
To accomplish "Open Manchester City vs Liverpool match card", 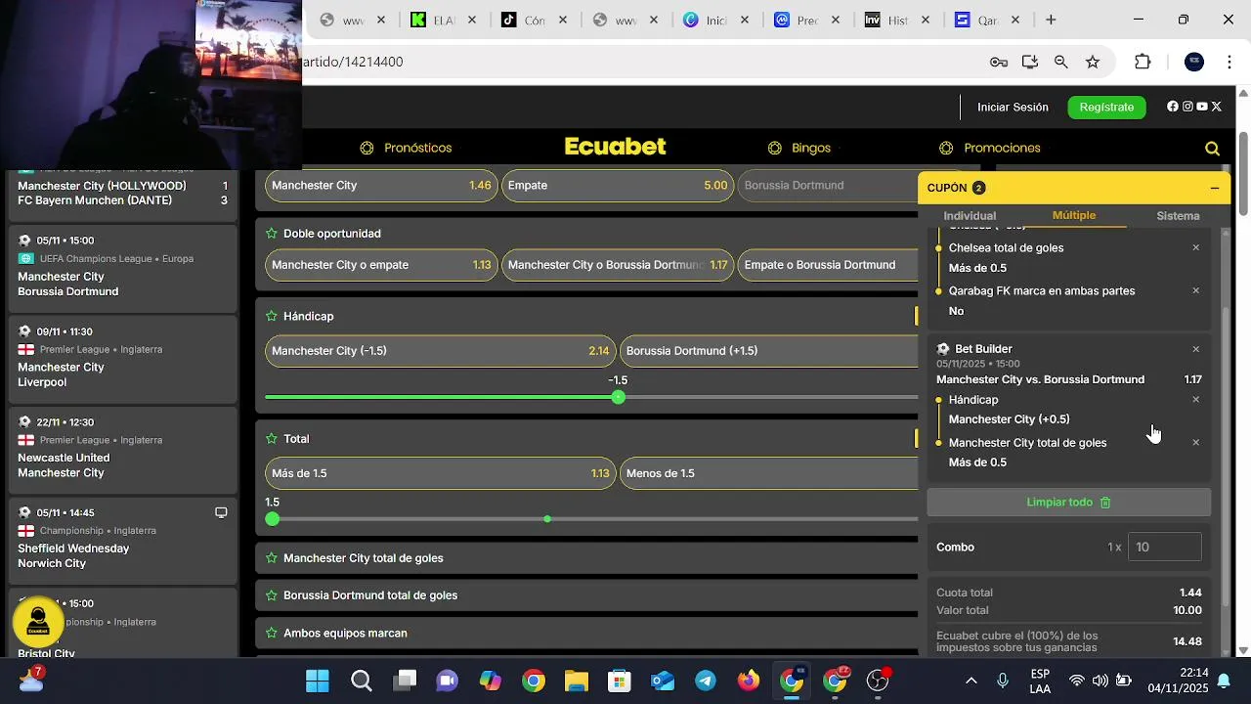I will [122, 359].
